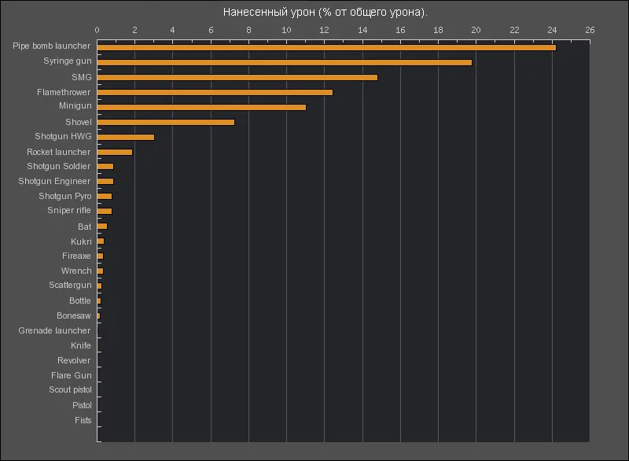Screen dimensions: 629x461
Task: Click the 'Scattergun' label
Action: pyautogui.click(x=70, y=286)
